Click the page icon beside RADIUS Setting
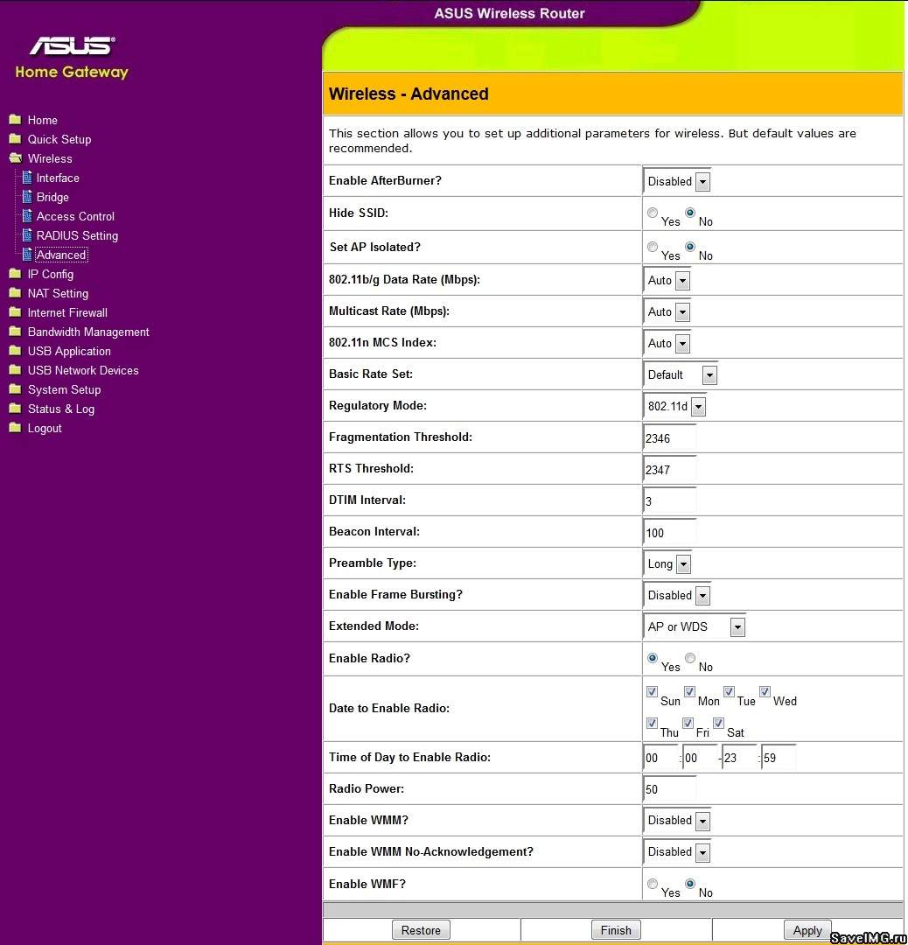The image size is (908, 945). 27,235
